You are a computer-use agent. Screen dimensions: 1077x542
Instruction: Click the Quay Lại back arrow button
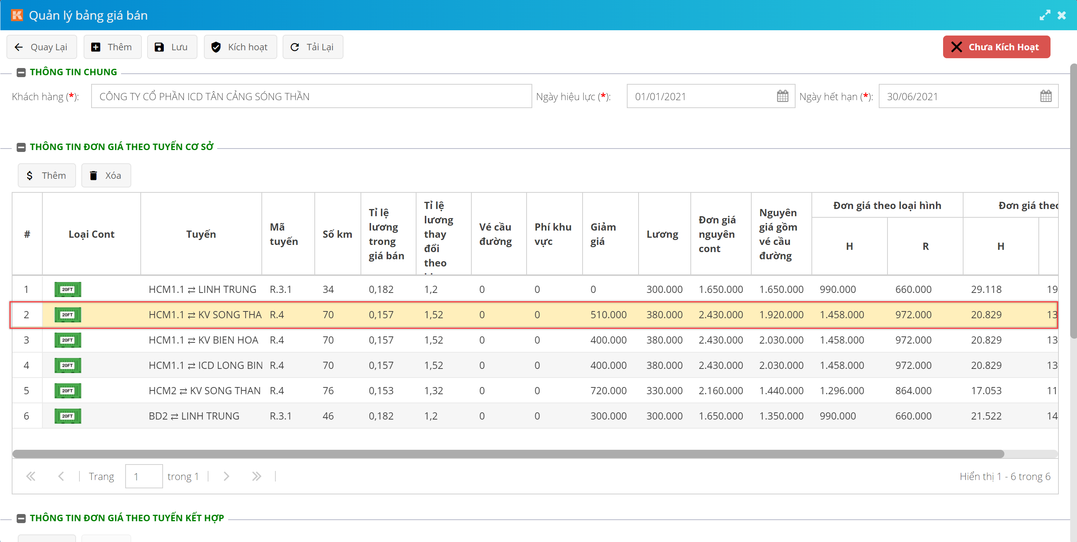[x=41, y=47]
